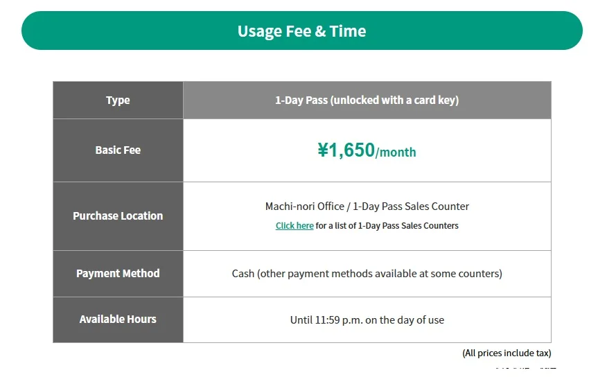Select the "Payment Method" row label
This screenshot has width=616, height=377.
[x=118, y=274]
